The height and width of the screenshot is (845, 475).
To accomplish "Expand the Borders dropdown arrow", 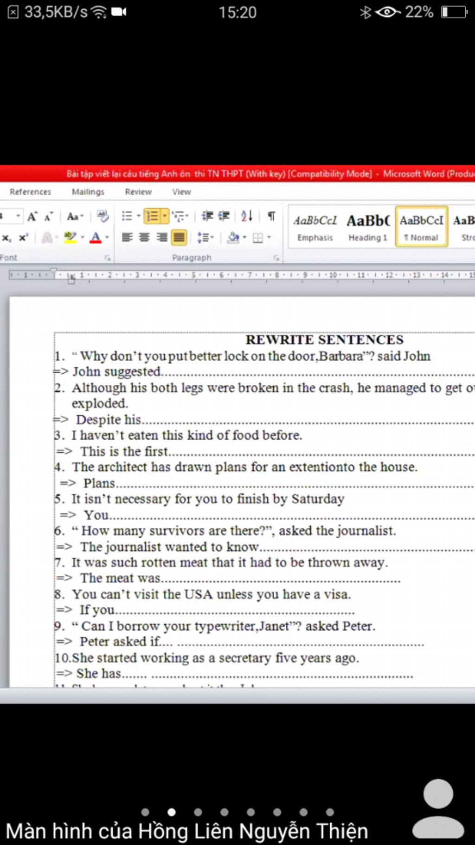I will click(x=269, y=238).
